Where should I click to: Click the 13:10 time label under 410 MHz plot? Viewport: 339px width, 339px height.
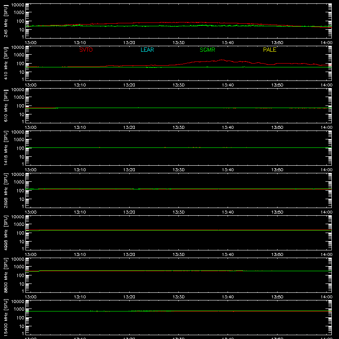(x=80, y=85)
